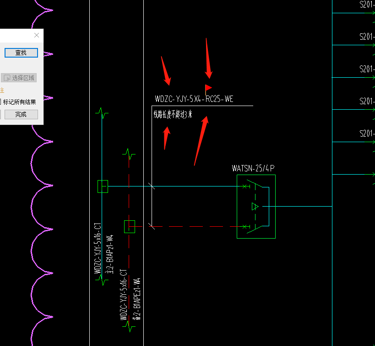The height and width of the screenshot is (346, 375).
Task: Click the green transfer switch box symbol
Action: pyautogui.click(x=256, y=207)
